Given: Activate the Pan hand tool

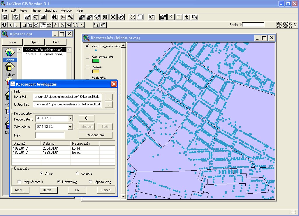Looking at the screenshot, I should click(43, 25).
